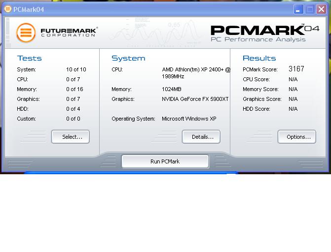Close the PCMark04 window
The height and width of the screenshot is (252, 331).
(321, 9)
